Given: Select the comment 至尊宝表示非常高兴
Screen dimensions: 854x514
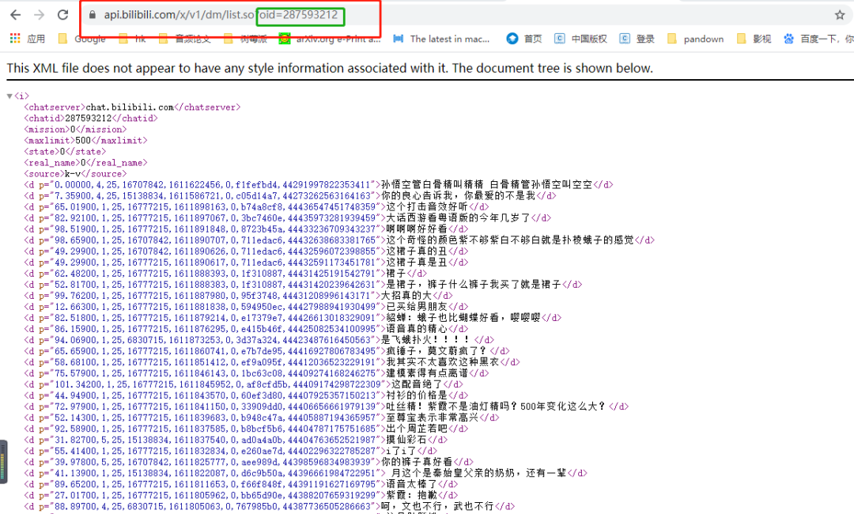Looking at the screenshot, I should [432, 418].
